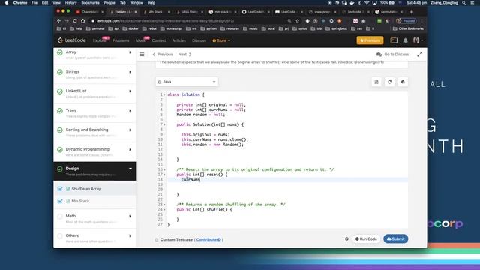This screenshot has width=480, height=270.
Task: Open the Go to Discuss link
Action: (x=392, y=55)
